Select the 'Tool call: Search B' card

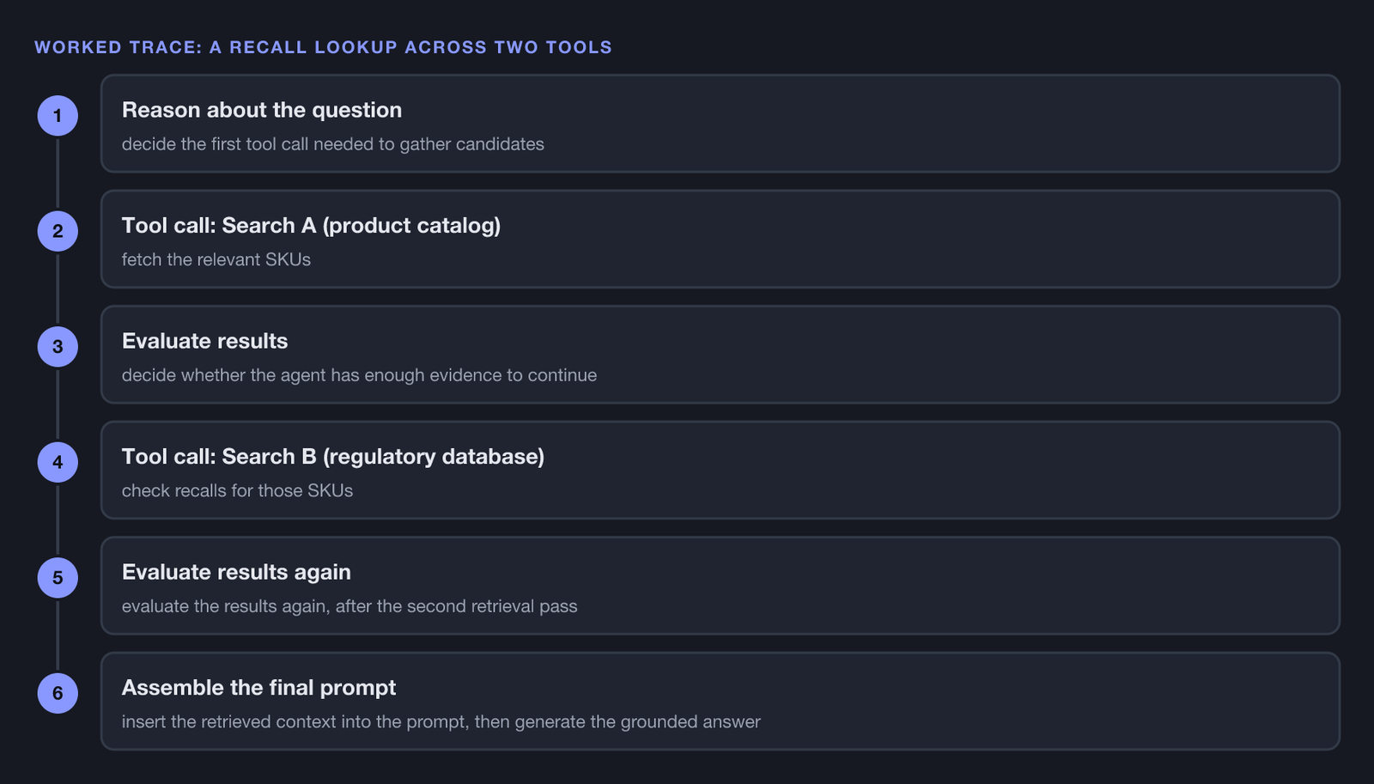click(720, 470)
